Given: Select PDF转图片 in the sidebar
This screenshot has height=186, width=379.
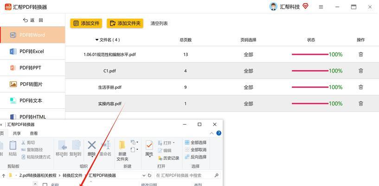Looking at the screenshot, I should pos(32,84).
